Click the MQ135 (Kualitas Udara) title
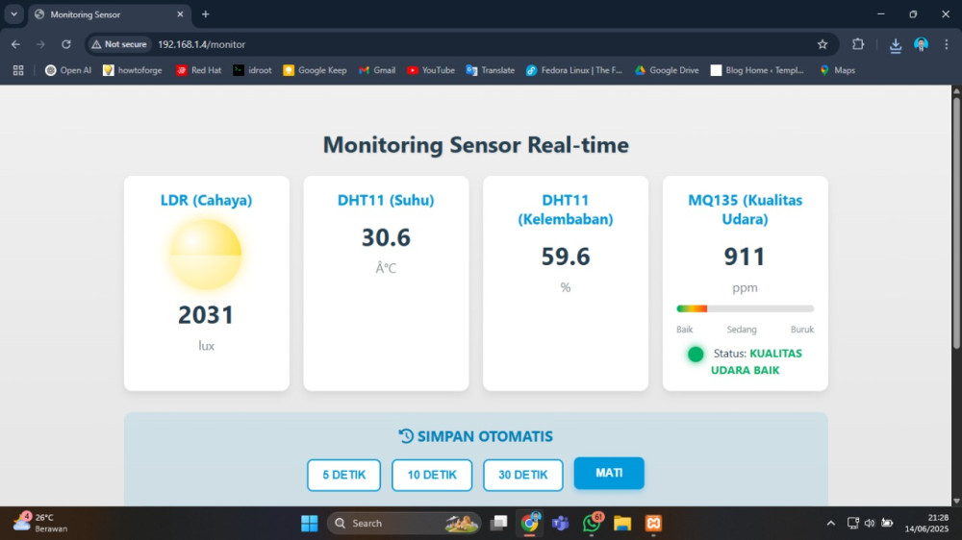This screenshot has height=540, width=962. (745, 209)
